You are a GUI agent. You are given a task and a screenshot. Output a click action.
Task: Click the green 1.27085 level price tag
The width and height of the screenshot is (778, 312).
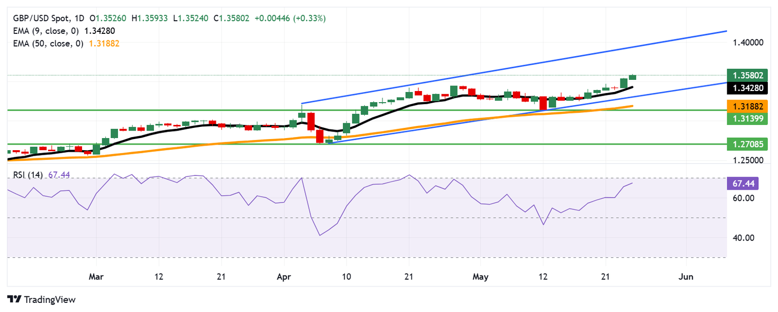(747, 144)
